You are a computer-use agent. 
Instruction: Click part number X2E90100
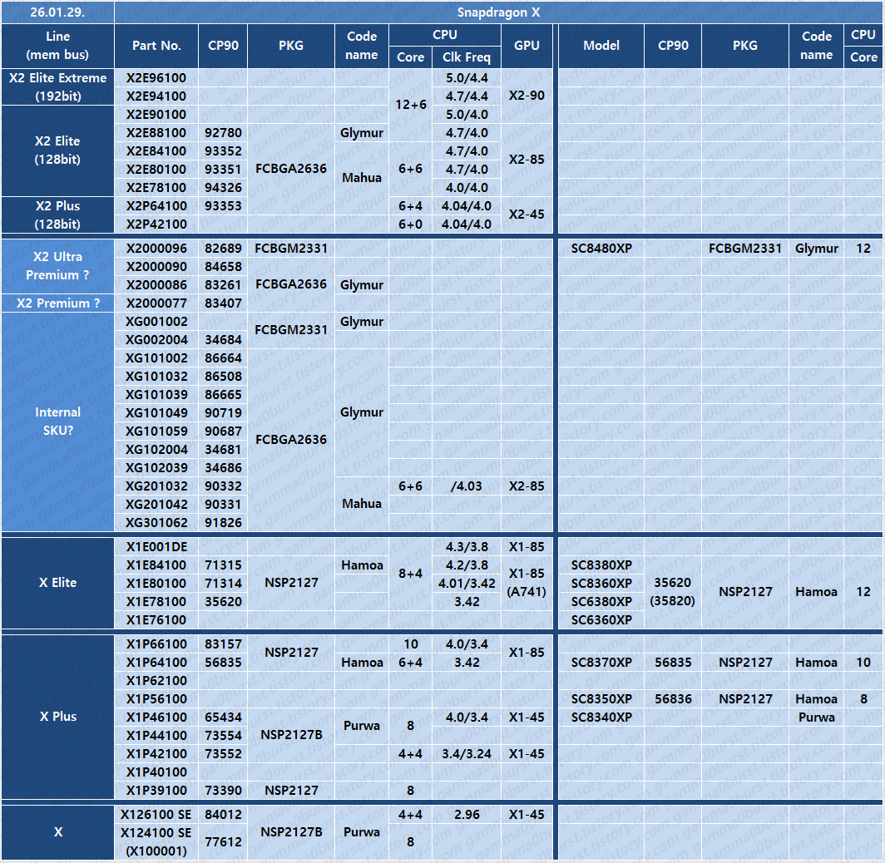coord(156,115)
